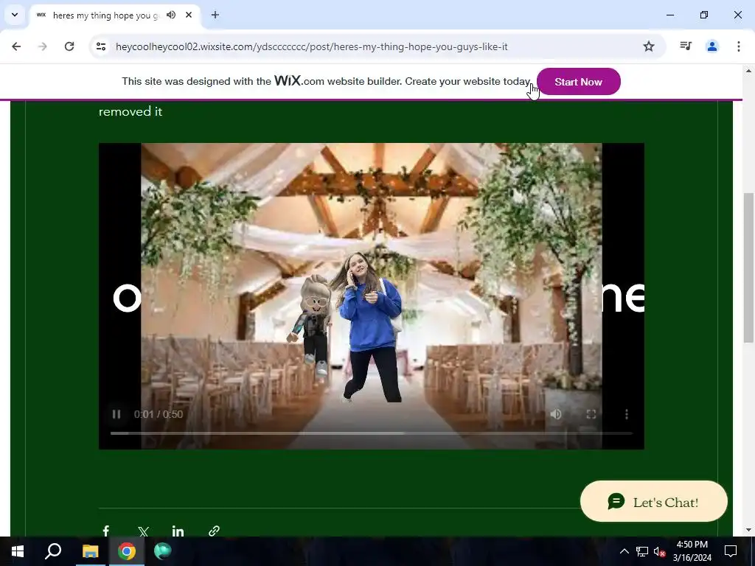The height and width of the screenshot is (566, 755).
Task: Copy the post link icon
Action: pyautogui.click(x=215, y=531)
